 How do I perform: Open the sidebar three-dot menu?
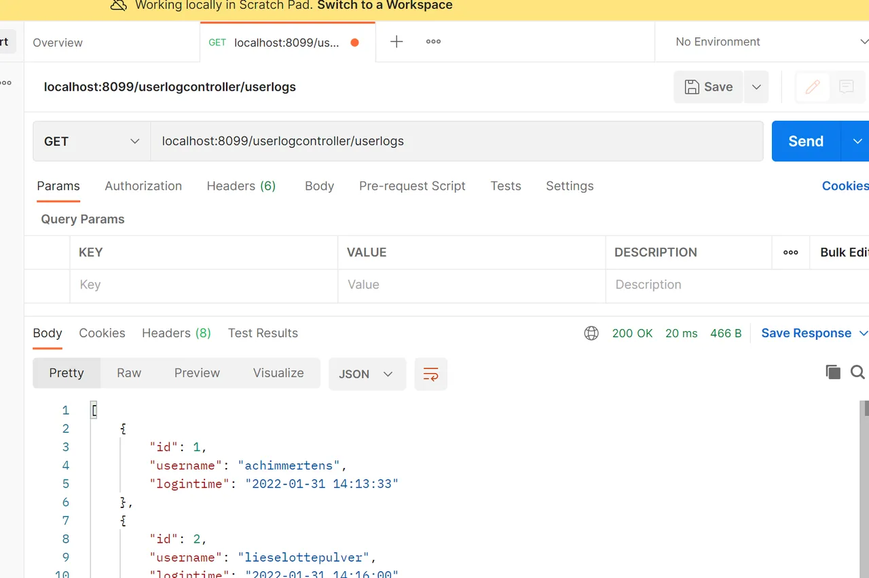coord(5,83)
